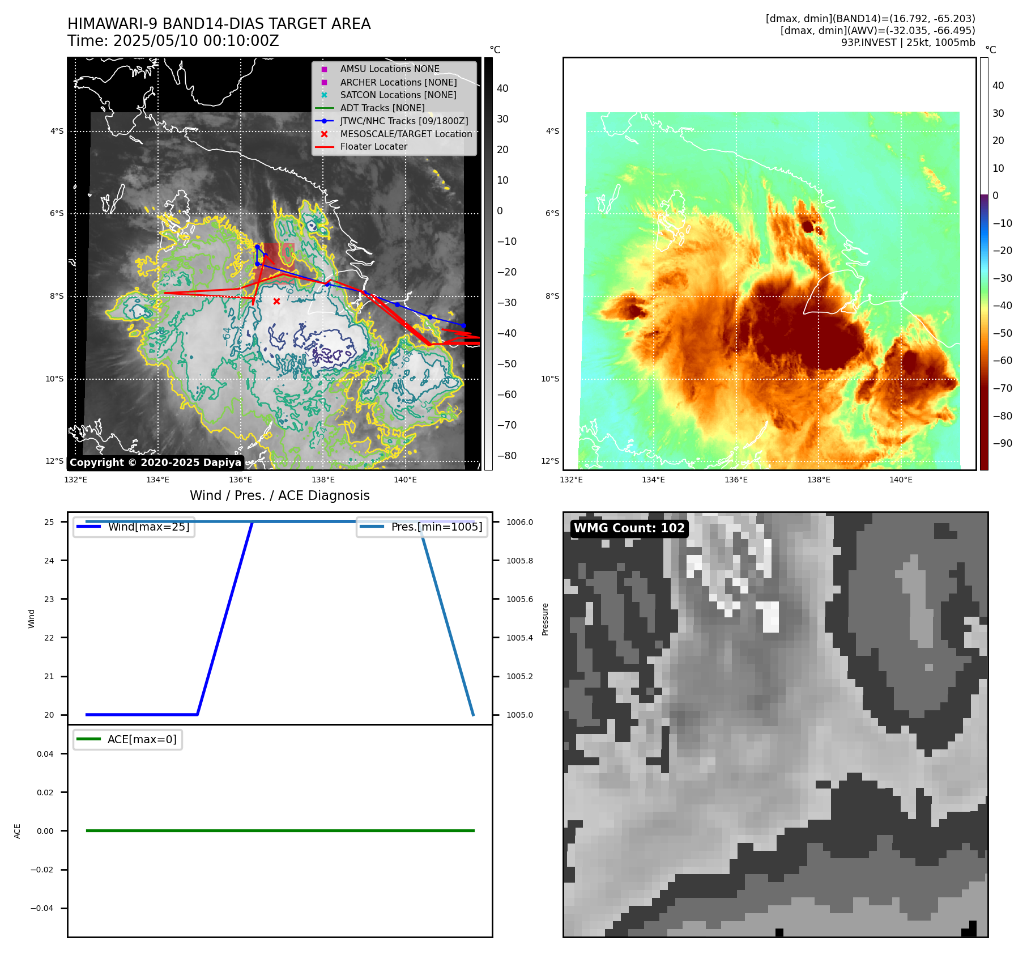Click the 1005.4 pressure axis tick
The width and height of the screenshot is (1027, 958).
pyautogui.click(x=519, y=638)
